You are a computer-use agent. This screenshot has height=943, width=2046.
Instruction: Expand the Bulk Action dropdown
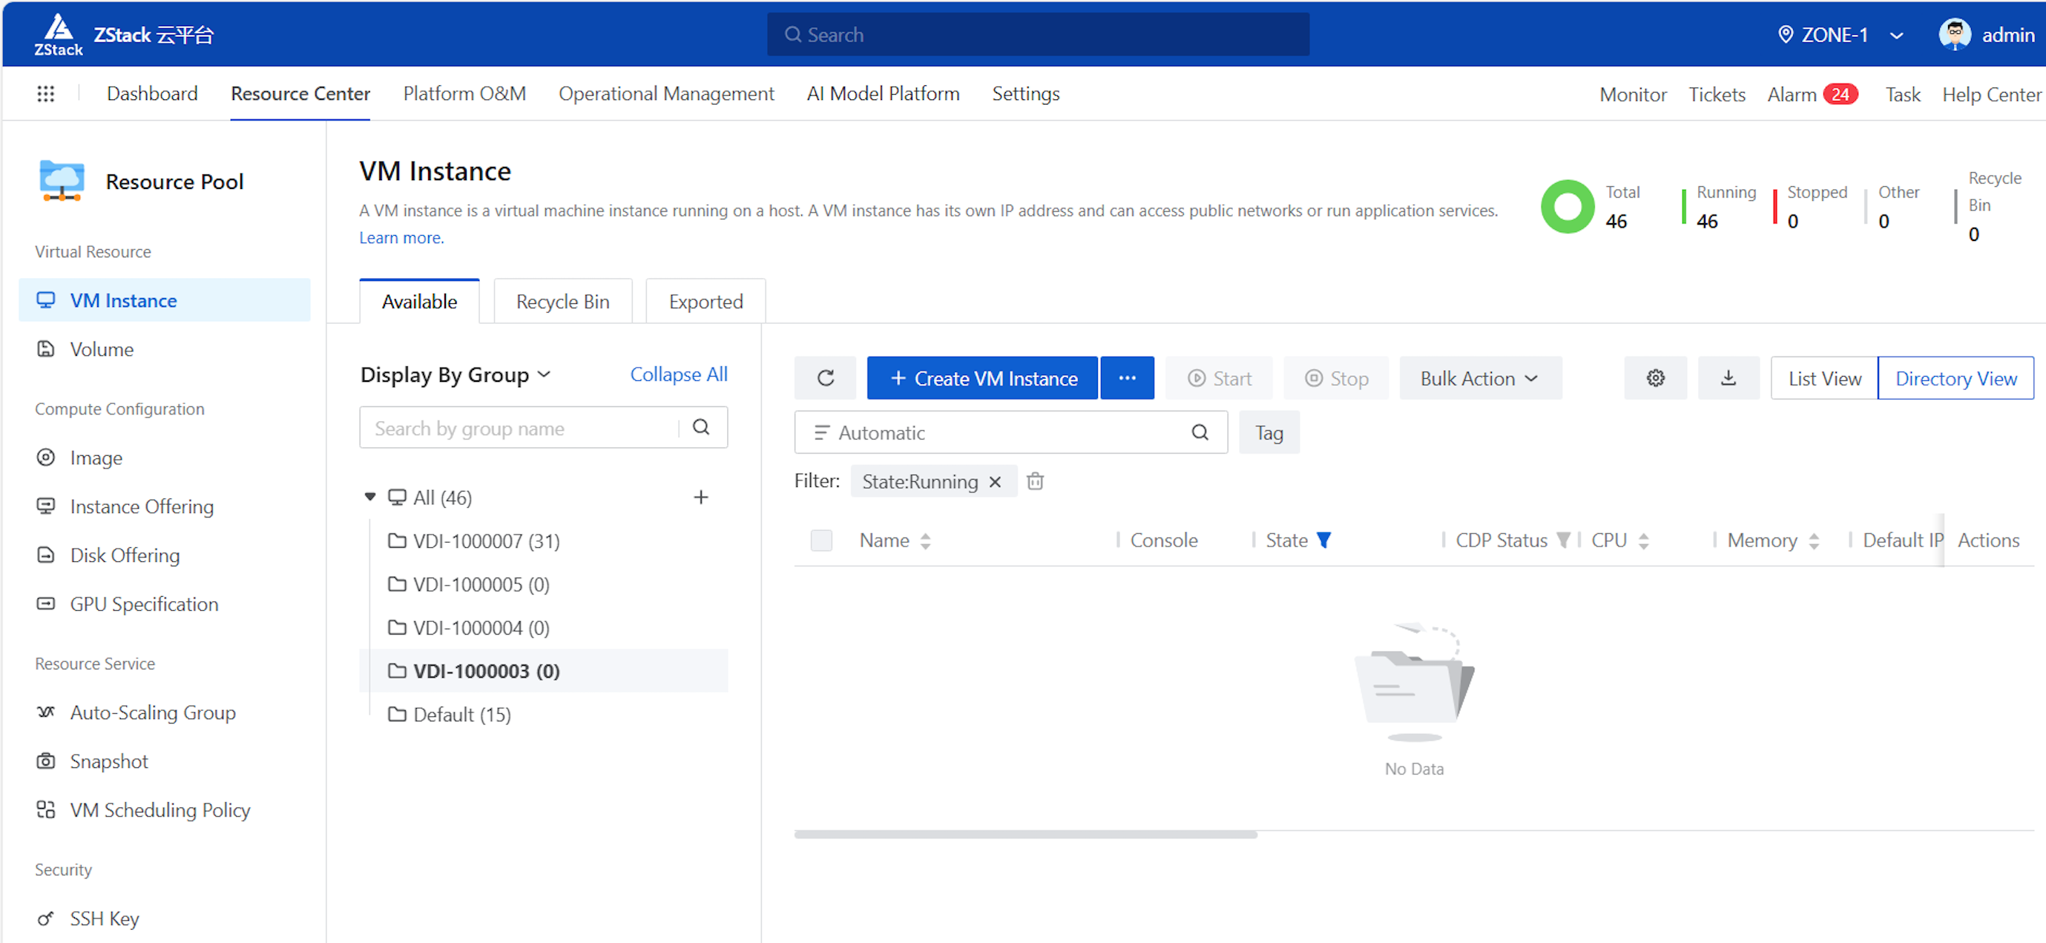1479,378
